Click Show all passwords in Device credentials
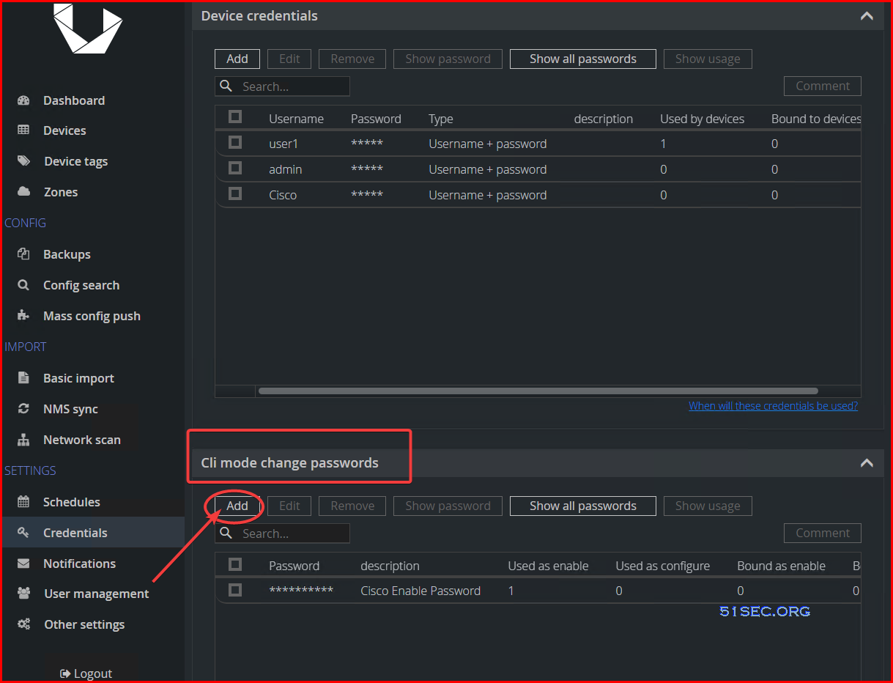The width and height of the screenshot is (893, 683). 583,59
